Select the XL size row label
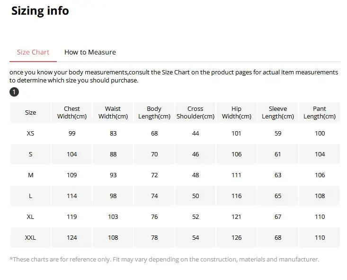 [31, 217]
